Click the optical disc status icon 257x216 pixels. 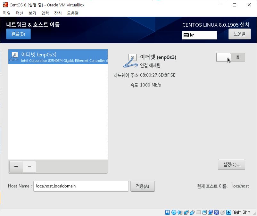click(x=174, y=212)
